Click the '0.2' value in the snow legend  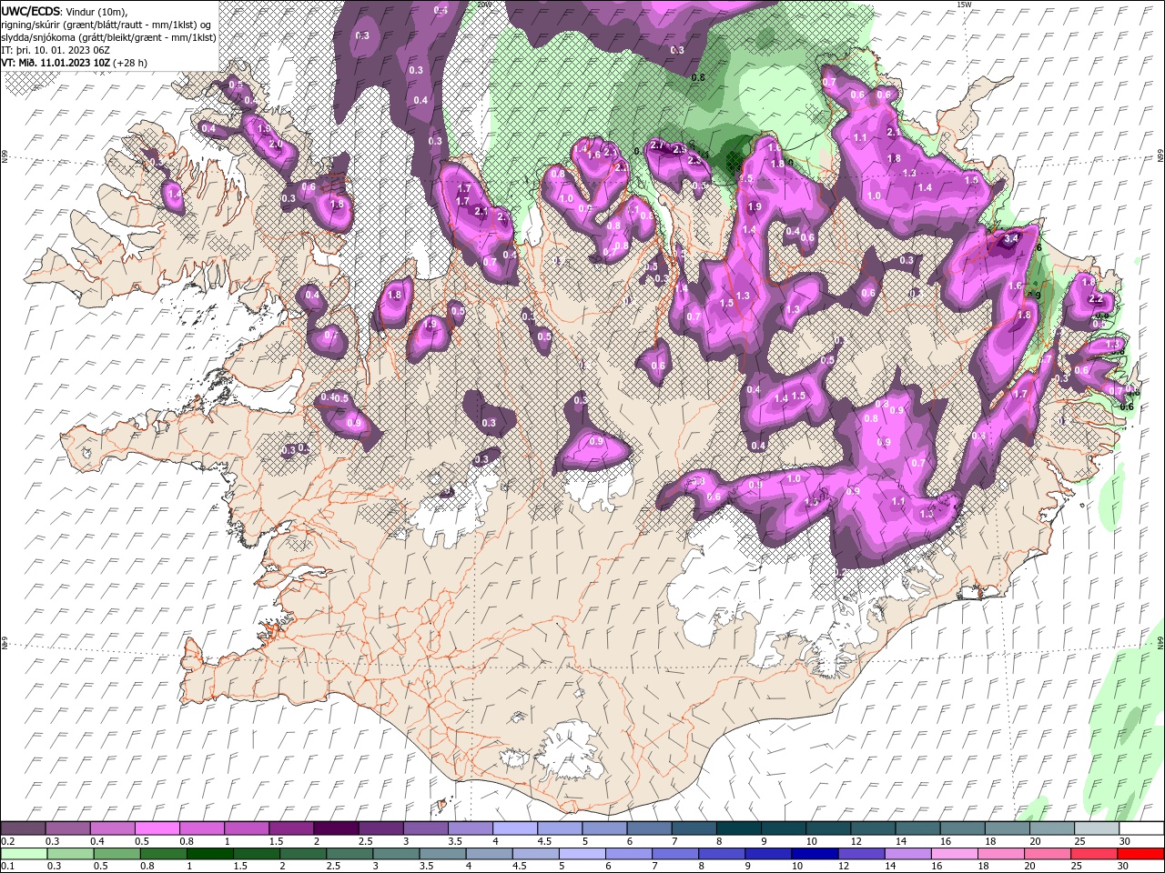[x=7, y=842]
